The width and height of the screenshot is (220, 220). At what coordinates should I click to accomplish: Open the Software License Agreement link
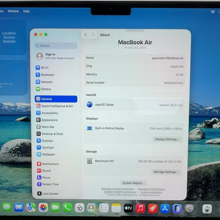[x=117, y=189]
